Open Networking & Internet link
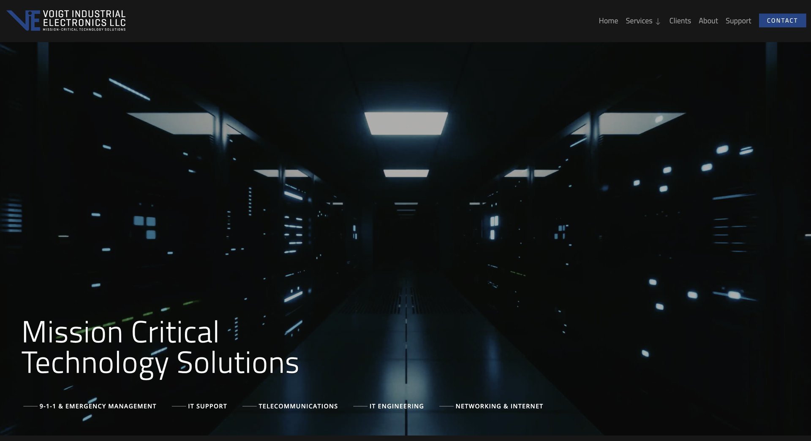The height and width of the screenshot is (441, 811). point(499,406)
